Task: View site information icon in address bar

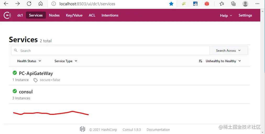Action: click(x=54, y=4)
